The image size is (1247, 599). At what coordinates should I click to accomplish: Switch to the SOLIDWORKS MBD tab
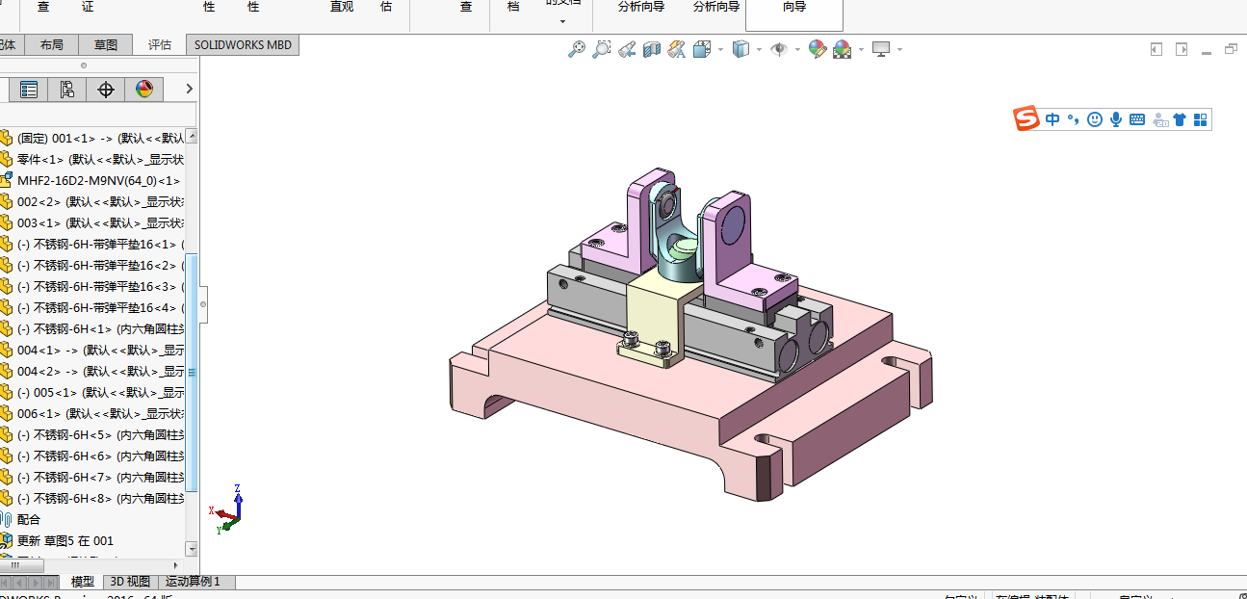pos(242,44)
